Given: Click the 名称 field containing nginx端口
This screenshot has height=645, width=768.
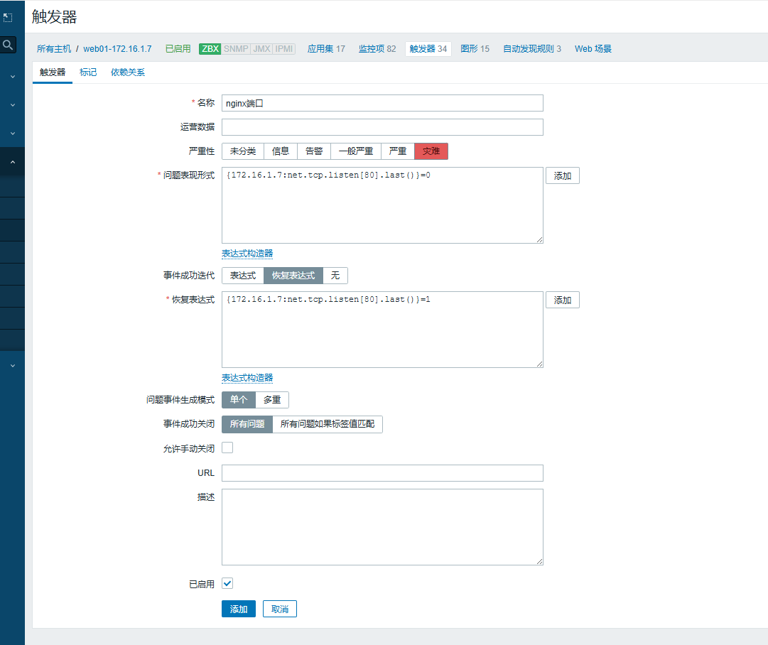Looking at the screenshot, I should [x=382, y=103].
